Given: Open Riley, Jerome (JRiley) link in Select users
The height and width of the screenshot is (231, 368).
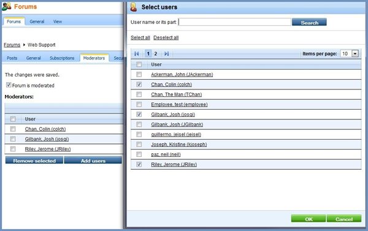Looking at the screenshot, I should [174, 164].
